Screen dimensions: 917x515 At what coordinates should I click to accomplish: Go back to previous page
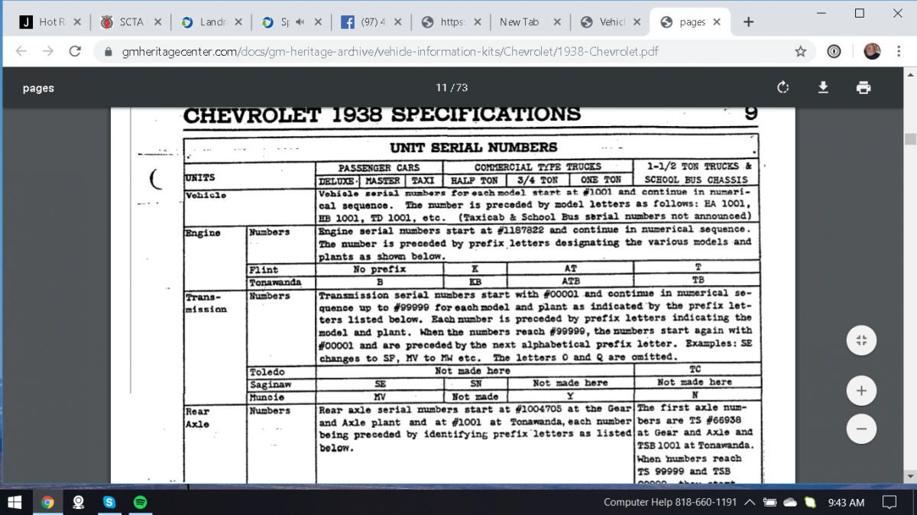[21, 52]
